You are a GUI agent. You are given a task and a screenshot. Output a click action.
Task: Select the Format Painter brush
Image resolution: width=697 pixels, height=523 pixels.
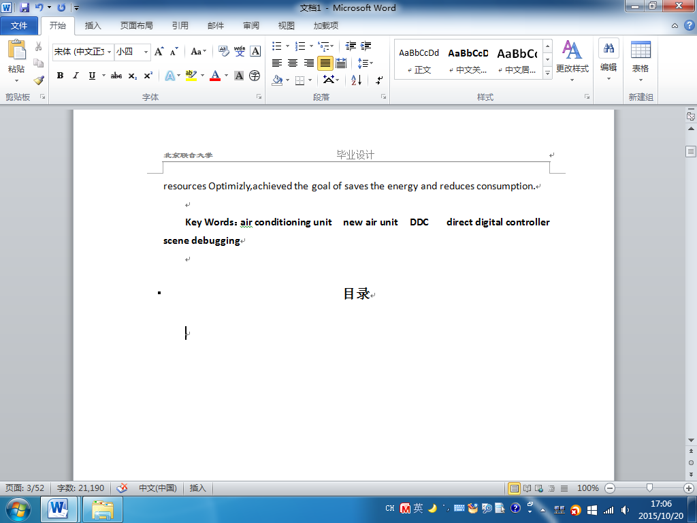pos(39,80)
